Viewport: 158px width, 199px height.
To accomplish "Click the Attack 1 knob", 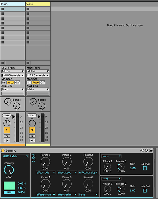I will pos(107,167).
